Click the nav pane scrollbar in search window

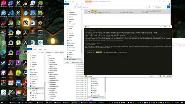tap(82, 41)
